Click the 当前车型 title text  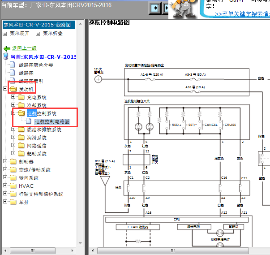tap(56, 5)
